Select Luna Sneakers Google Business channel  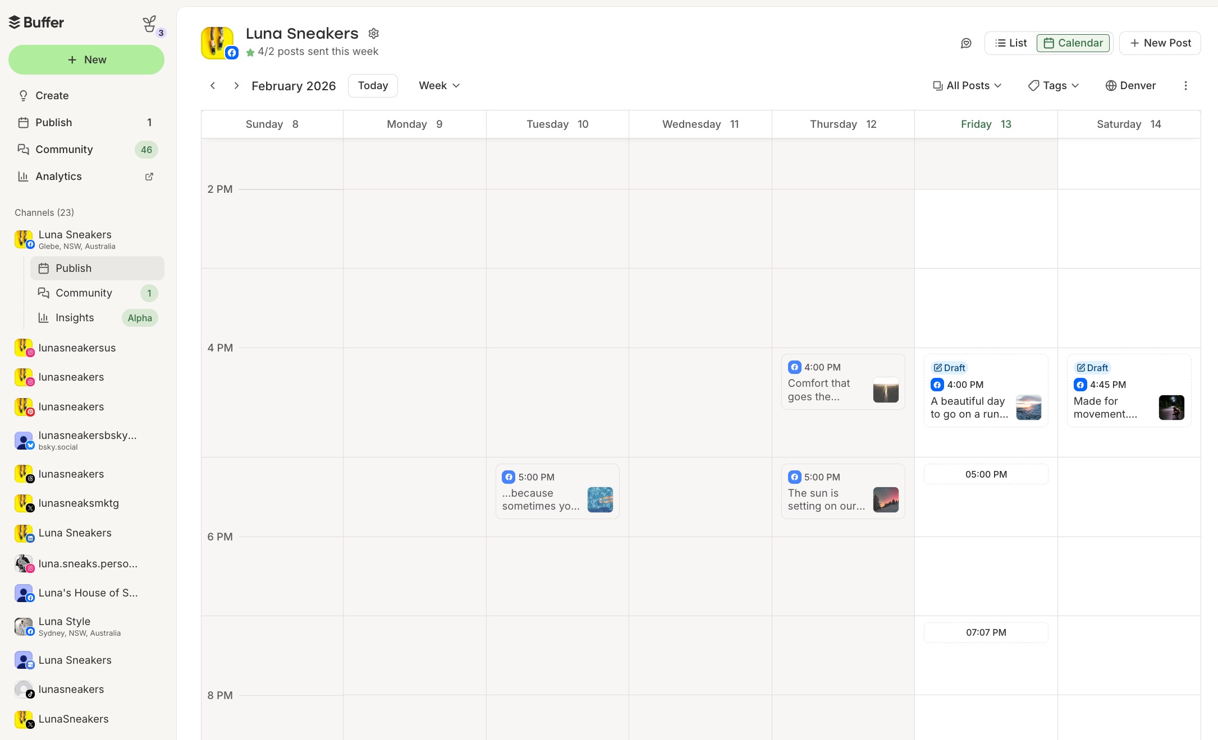[x=86, y=660]
